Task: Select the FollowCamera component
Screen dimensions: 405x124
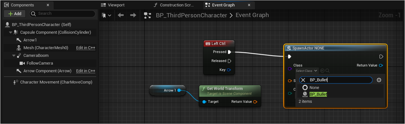Action: tap(40, 63)
